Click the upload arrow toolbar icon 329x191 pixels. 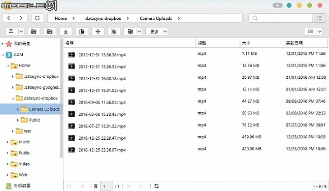[x=11, y=31]
